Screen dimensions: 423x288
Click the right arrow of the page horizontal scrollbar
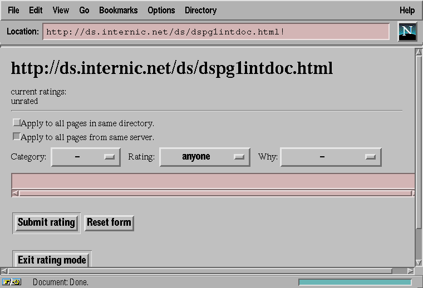[x=410, y=271]
